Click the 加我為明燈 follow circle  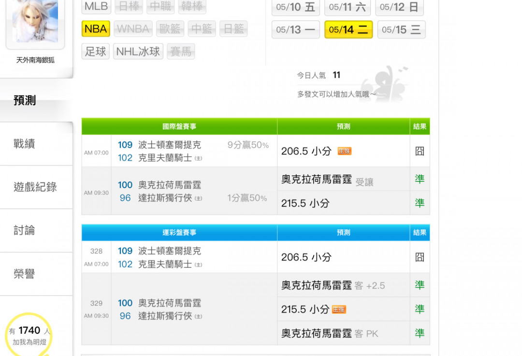[29, 335]
